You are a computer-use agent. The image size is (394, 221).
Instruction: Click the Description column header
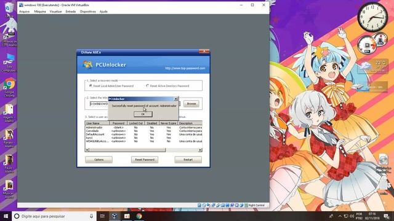coord(190,123)
